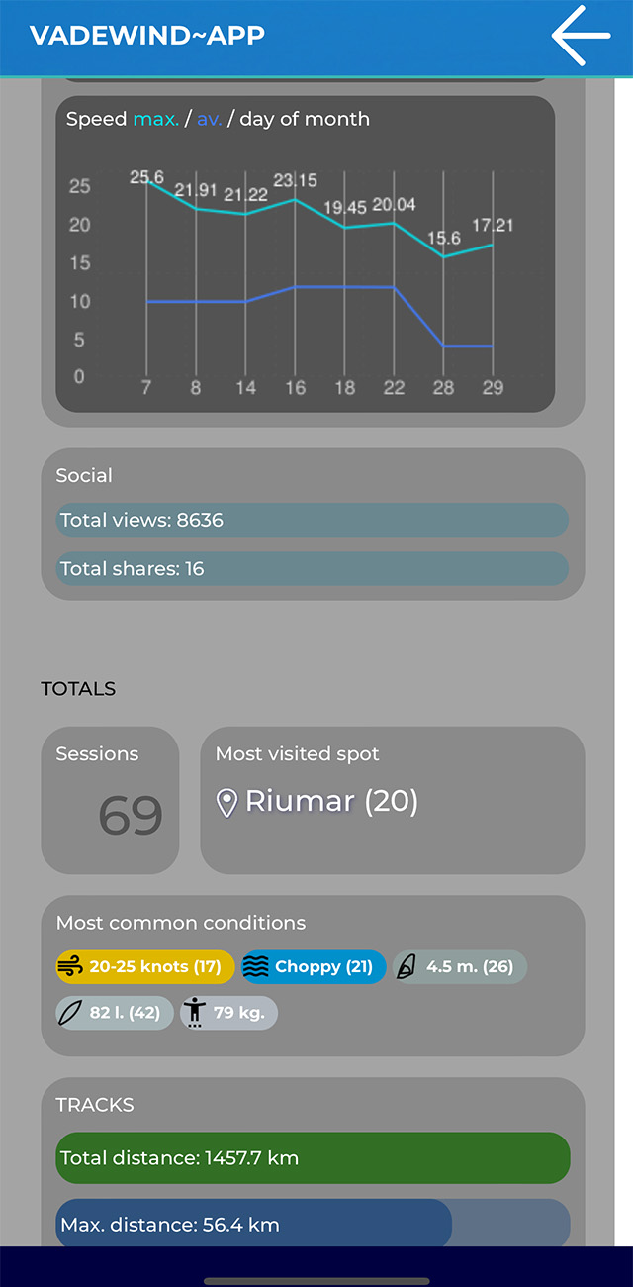Open the Total views: 8636 row
The image size is (633, 1287).
(312, 521)
